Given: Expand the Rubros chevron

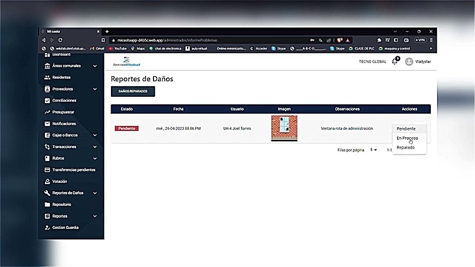Looking at the screenshot, I should tap(95, 158).
